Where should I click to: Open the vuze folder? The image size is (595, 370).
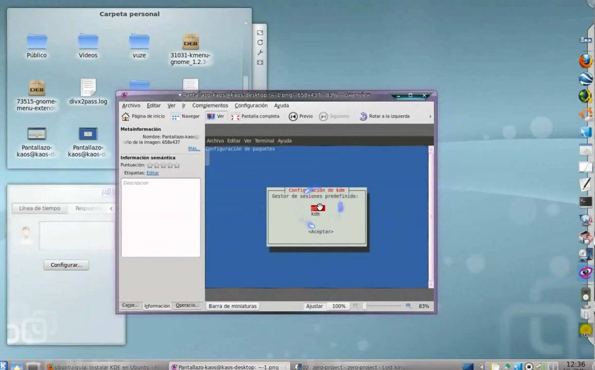pos(139,46)
